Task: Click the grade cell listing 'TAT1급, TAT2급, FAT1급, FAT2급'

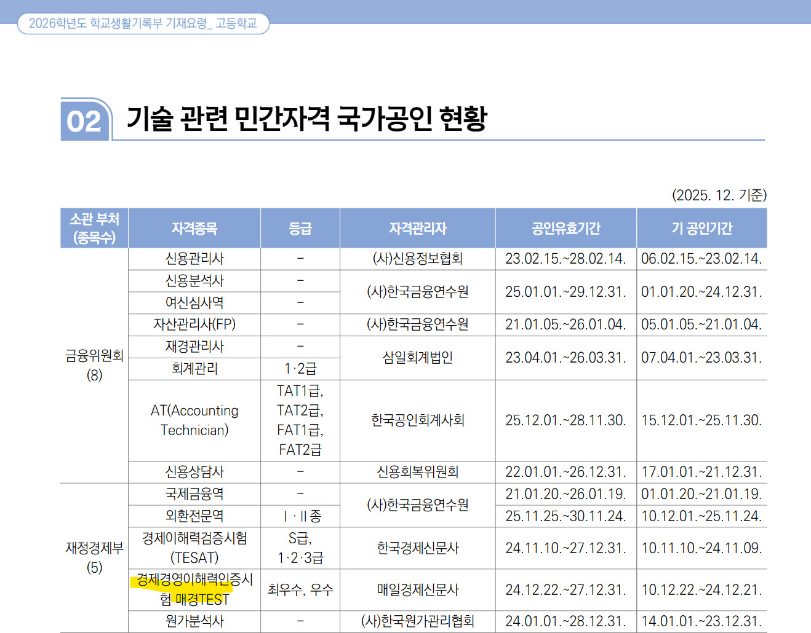Action: (x=300, y=420)
